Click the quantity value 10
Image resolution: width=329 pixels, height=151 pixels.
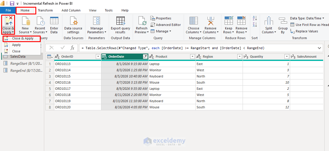pos(267,82)
